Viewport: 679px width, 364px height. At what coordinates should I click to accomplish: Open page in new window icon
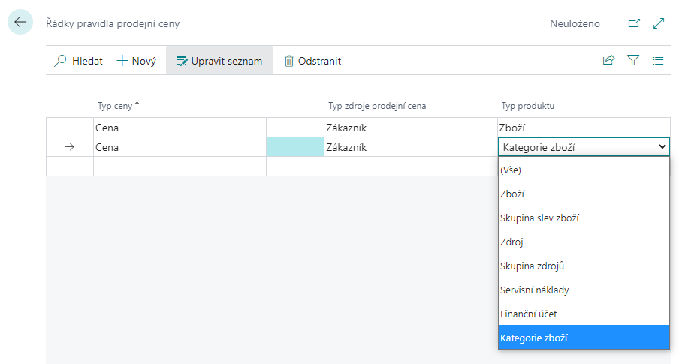634,23
